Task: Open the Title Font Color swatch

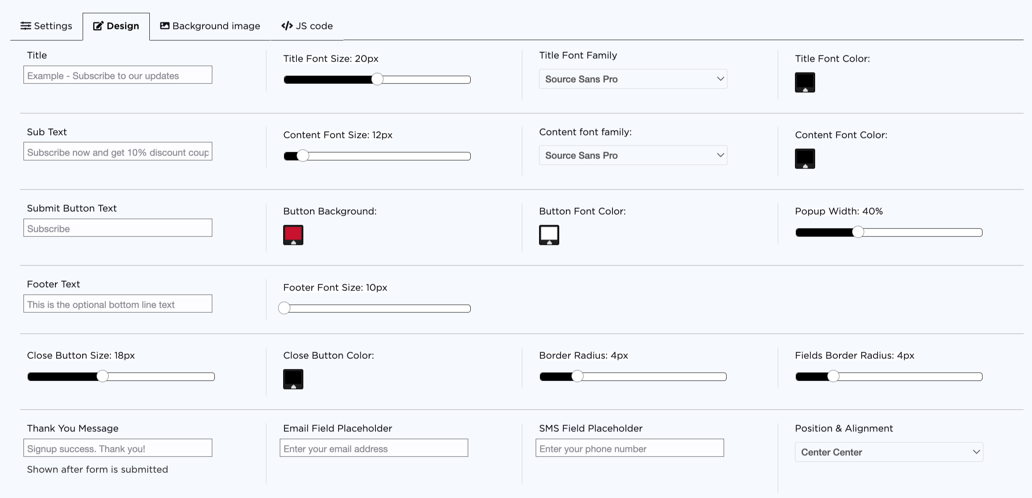Action: [x=805, y=83]
